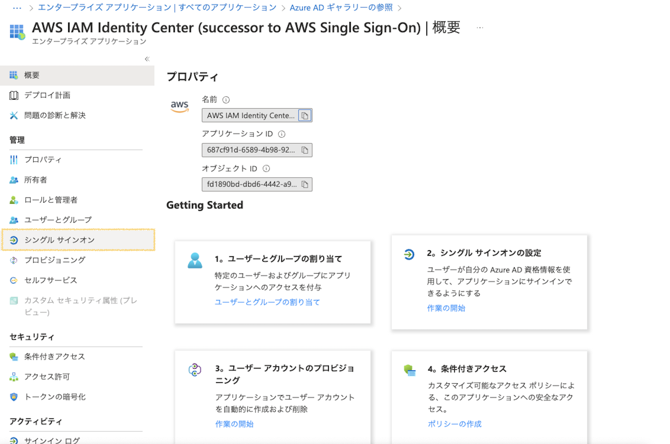The width and height of the screenshot is (670, 444).
Task: Select プロビジョニング menu item
Action: [x=55, y=260]
